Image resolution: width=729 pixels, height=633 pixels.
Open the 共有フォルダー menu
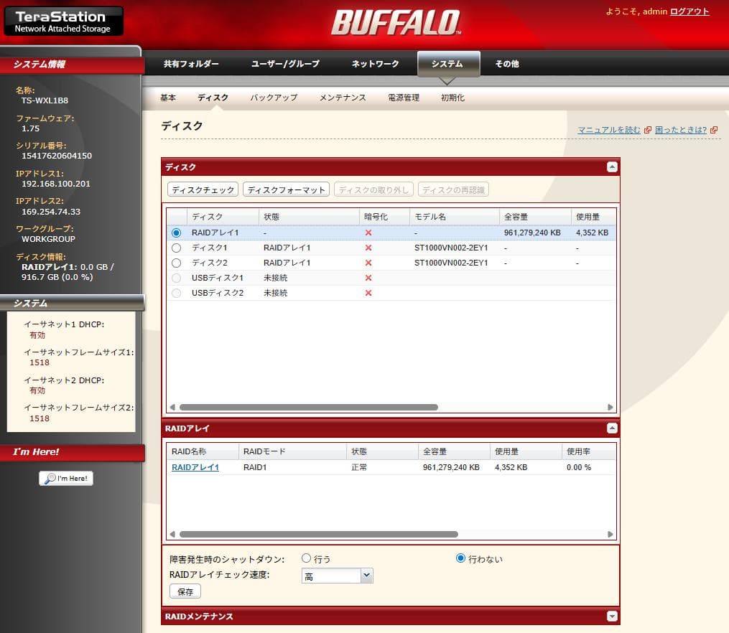191,64
